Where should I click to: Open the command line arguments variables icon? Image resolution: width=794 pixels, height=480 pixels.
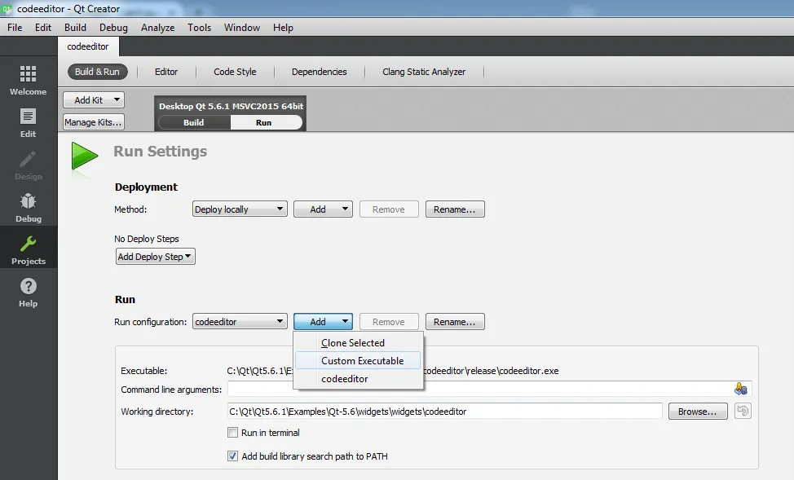point(740,389)
